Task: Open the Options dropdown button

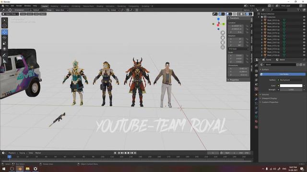Action: 248,10
